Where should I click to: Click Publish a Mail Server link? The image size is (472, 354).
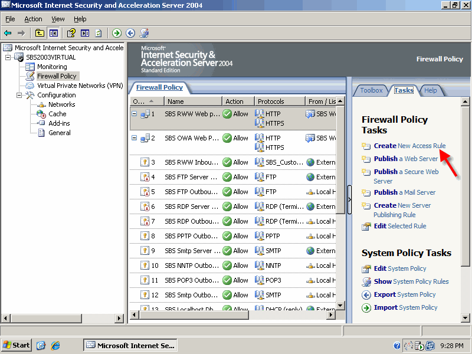click(x=405, y=192)
